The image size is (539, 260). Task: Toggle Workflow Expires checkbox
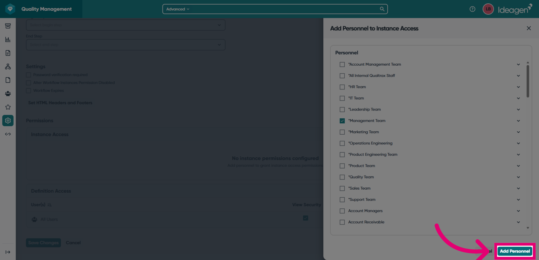tap(28, 91)
